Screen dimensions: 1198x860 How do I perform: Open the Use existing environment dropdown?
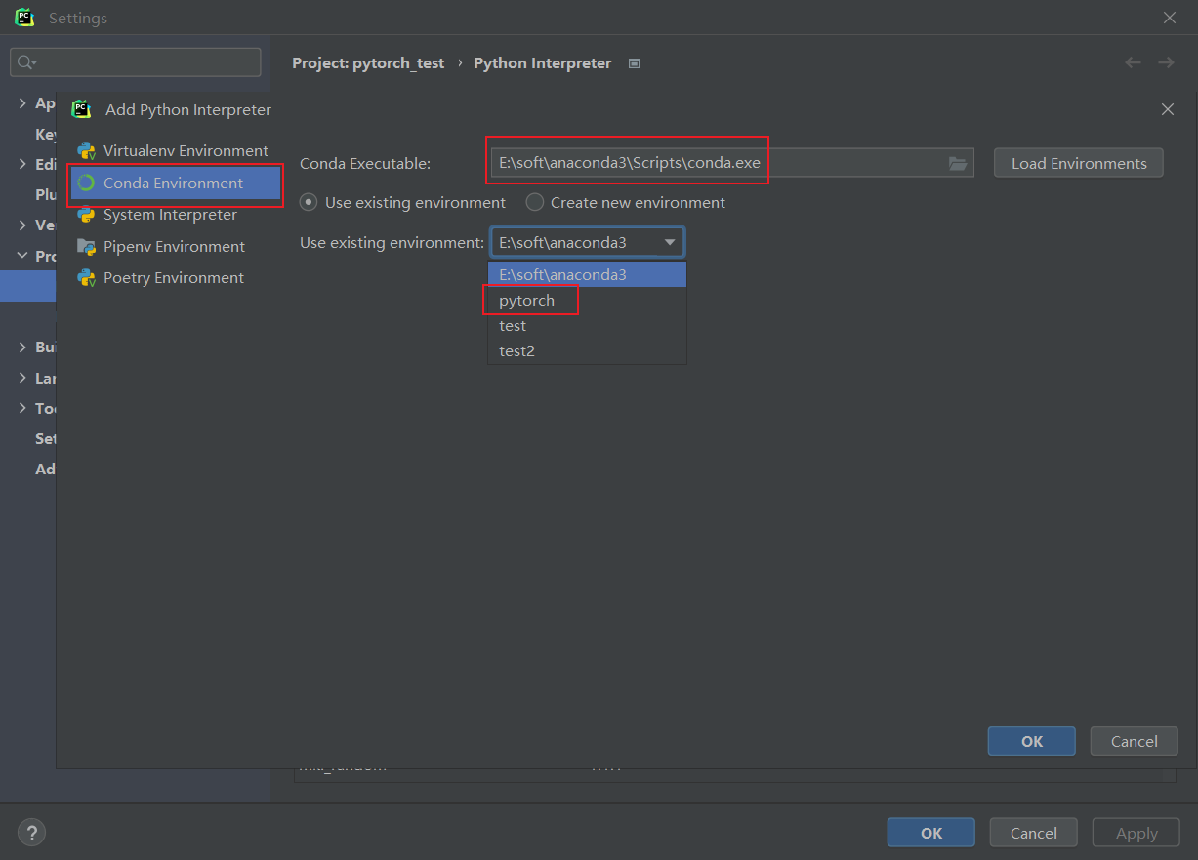pos(588,242)
